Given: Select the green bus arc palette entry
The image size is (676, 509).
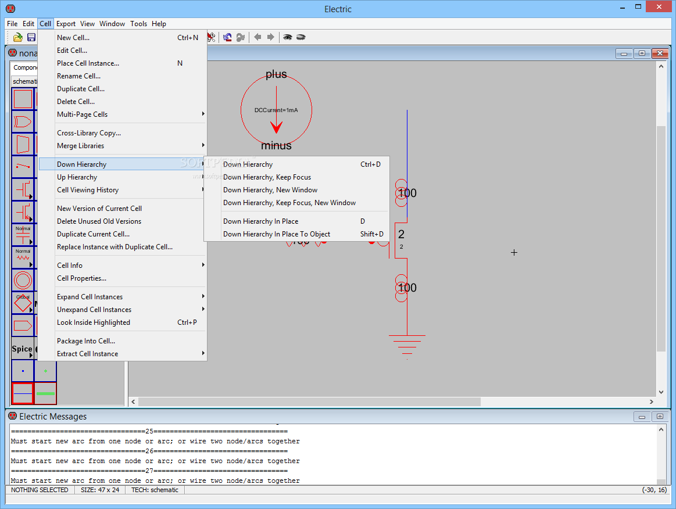Looking at the screenshot, I should point(45,393).
